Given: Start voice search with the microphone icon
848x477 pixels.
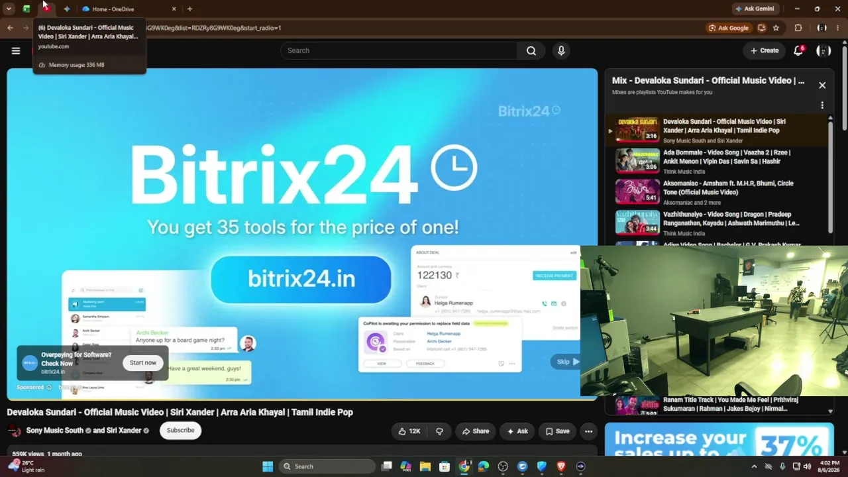Looking at the screenshot, I should (x=561, y=50).
